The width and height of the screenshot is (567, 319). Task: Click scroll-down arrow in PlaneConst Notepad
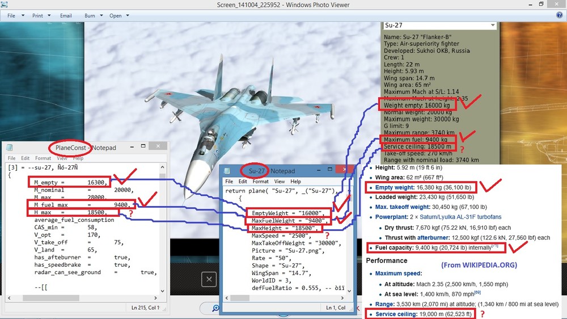pyautogui.click(x=162, y=291)
